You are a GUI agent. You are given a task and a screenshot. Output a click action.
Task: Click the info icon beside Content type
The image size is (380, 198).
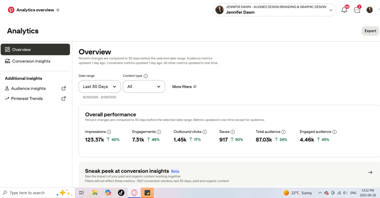pos(146,76)
